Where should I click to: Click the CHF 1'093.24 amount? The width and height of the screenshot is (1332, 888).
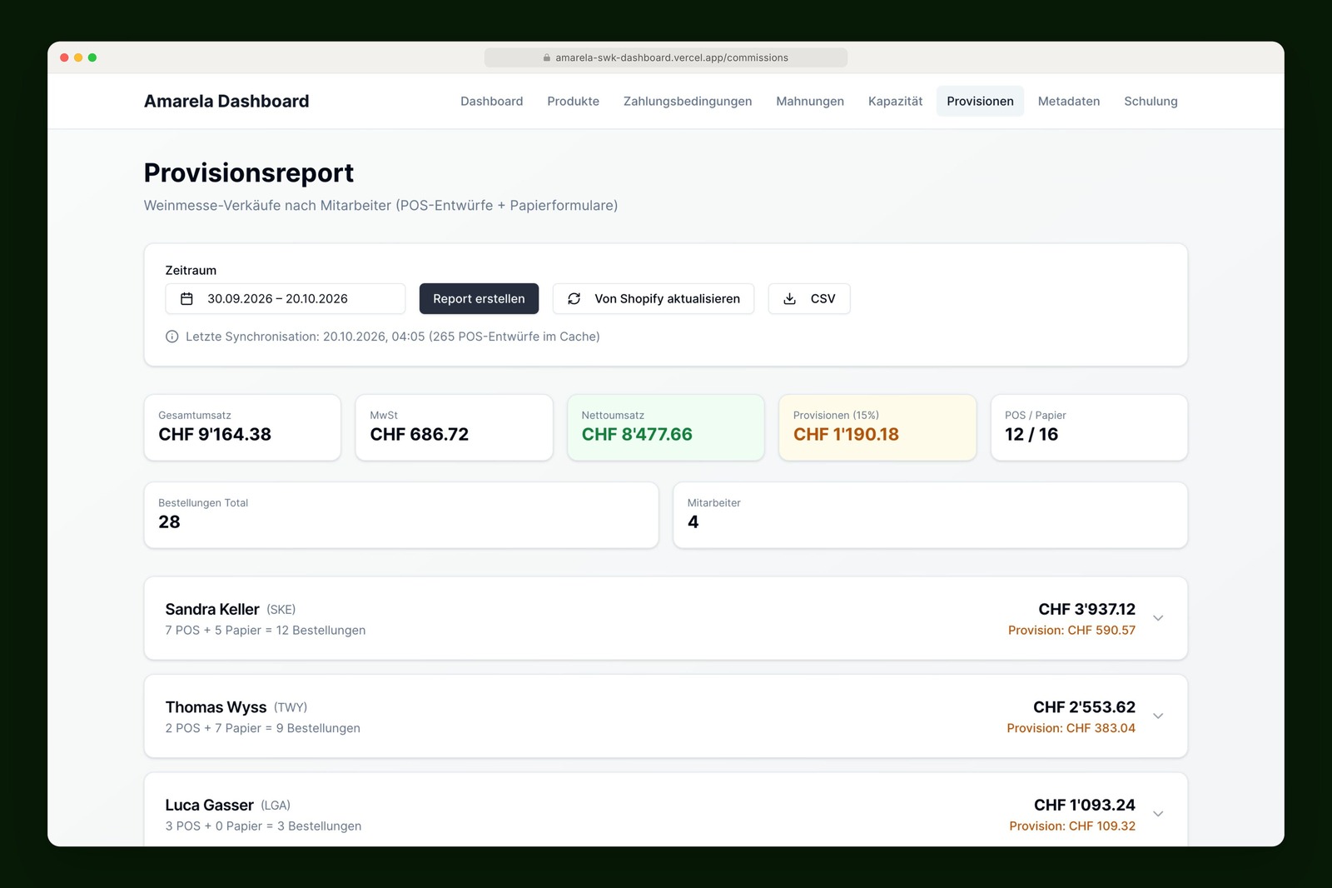click(1085, 805)
